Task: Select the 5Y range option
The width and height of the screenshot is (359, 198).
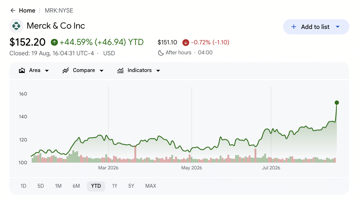Action: (131, 186)
